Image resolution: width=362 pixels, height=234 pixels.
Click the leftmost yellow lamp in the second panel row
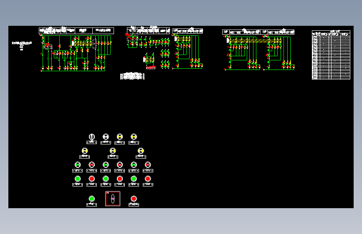(85, 151)
